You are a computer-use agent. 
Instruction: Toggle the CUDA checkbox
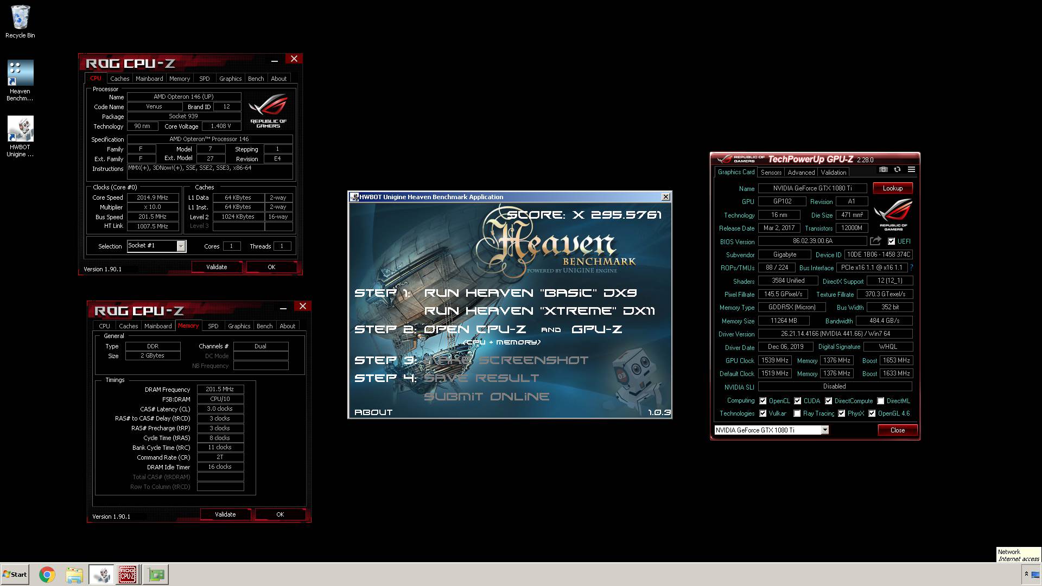tap(798, 401)
